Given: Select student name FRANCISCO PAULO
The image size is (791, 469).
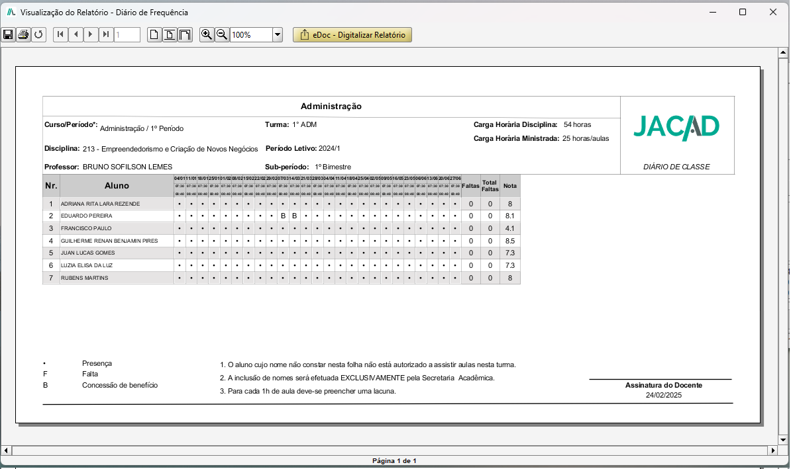Looking at the screenshot, I should click(86, 228).
